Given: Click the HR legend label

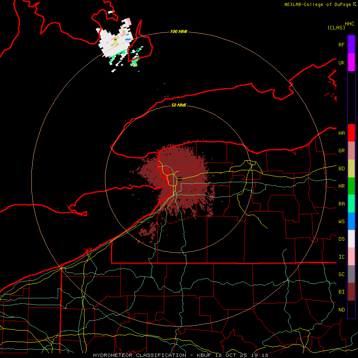Looking at the screenshot, I should [x=341, y=186].
